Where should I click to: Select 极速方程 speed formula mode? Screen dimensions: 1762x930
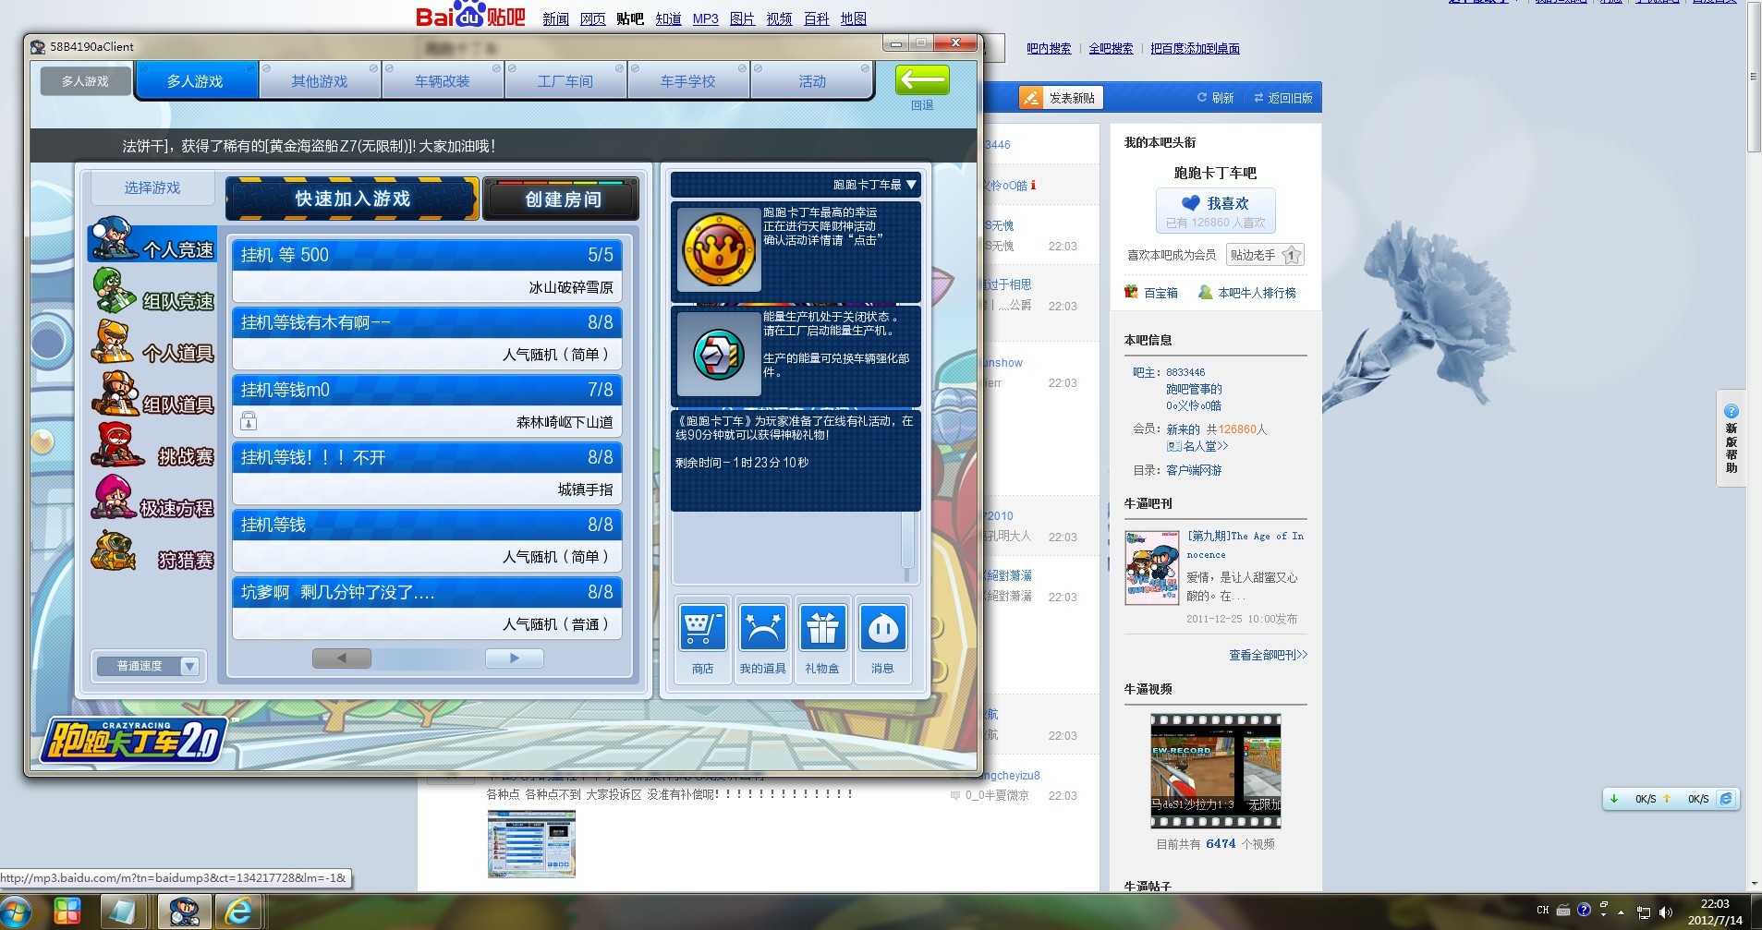tap(153, 500)
